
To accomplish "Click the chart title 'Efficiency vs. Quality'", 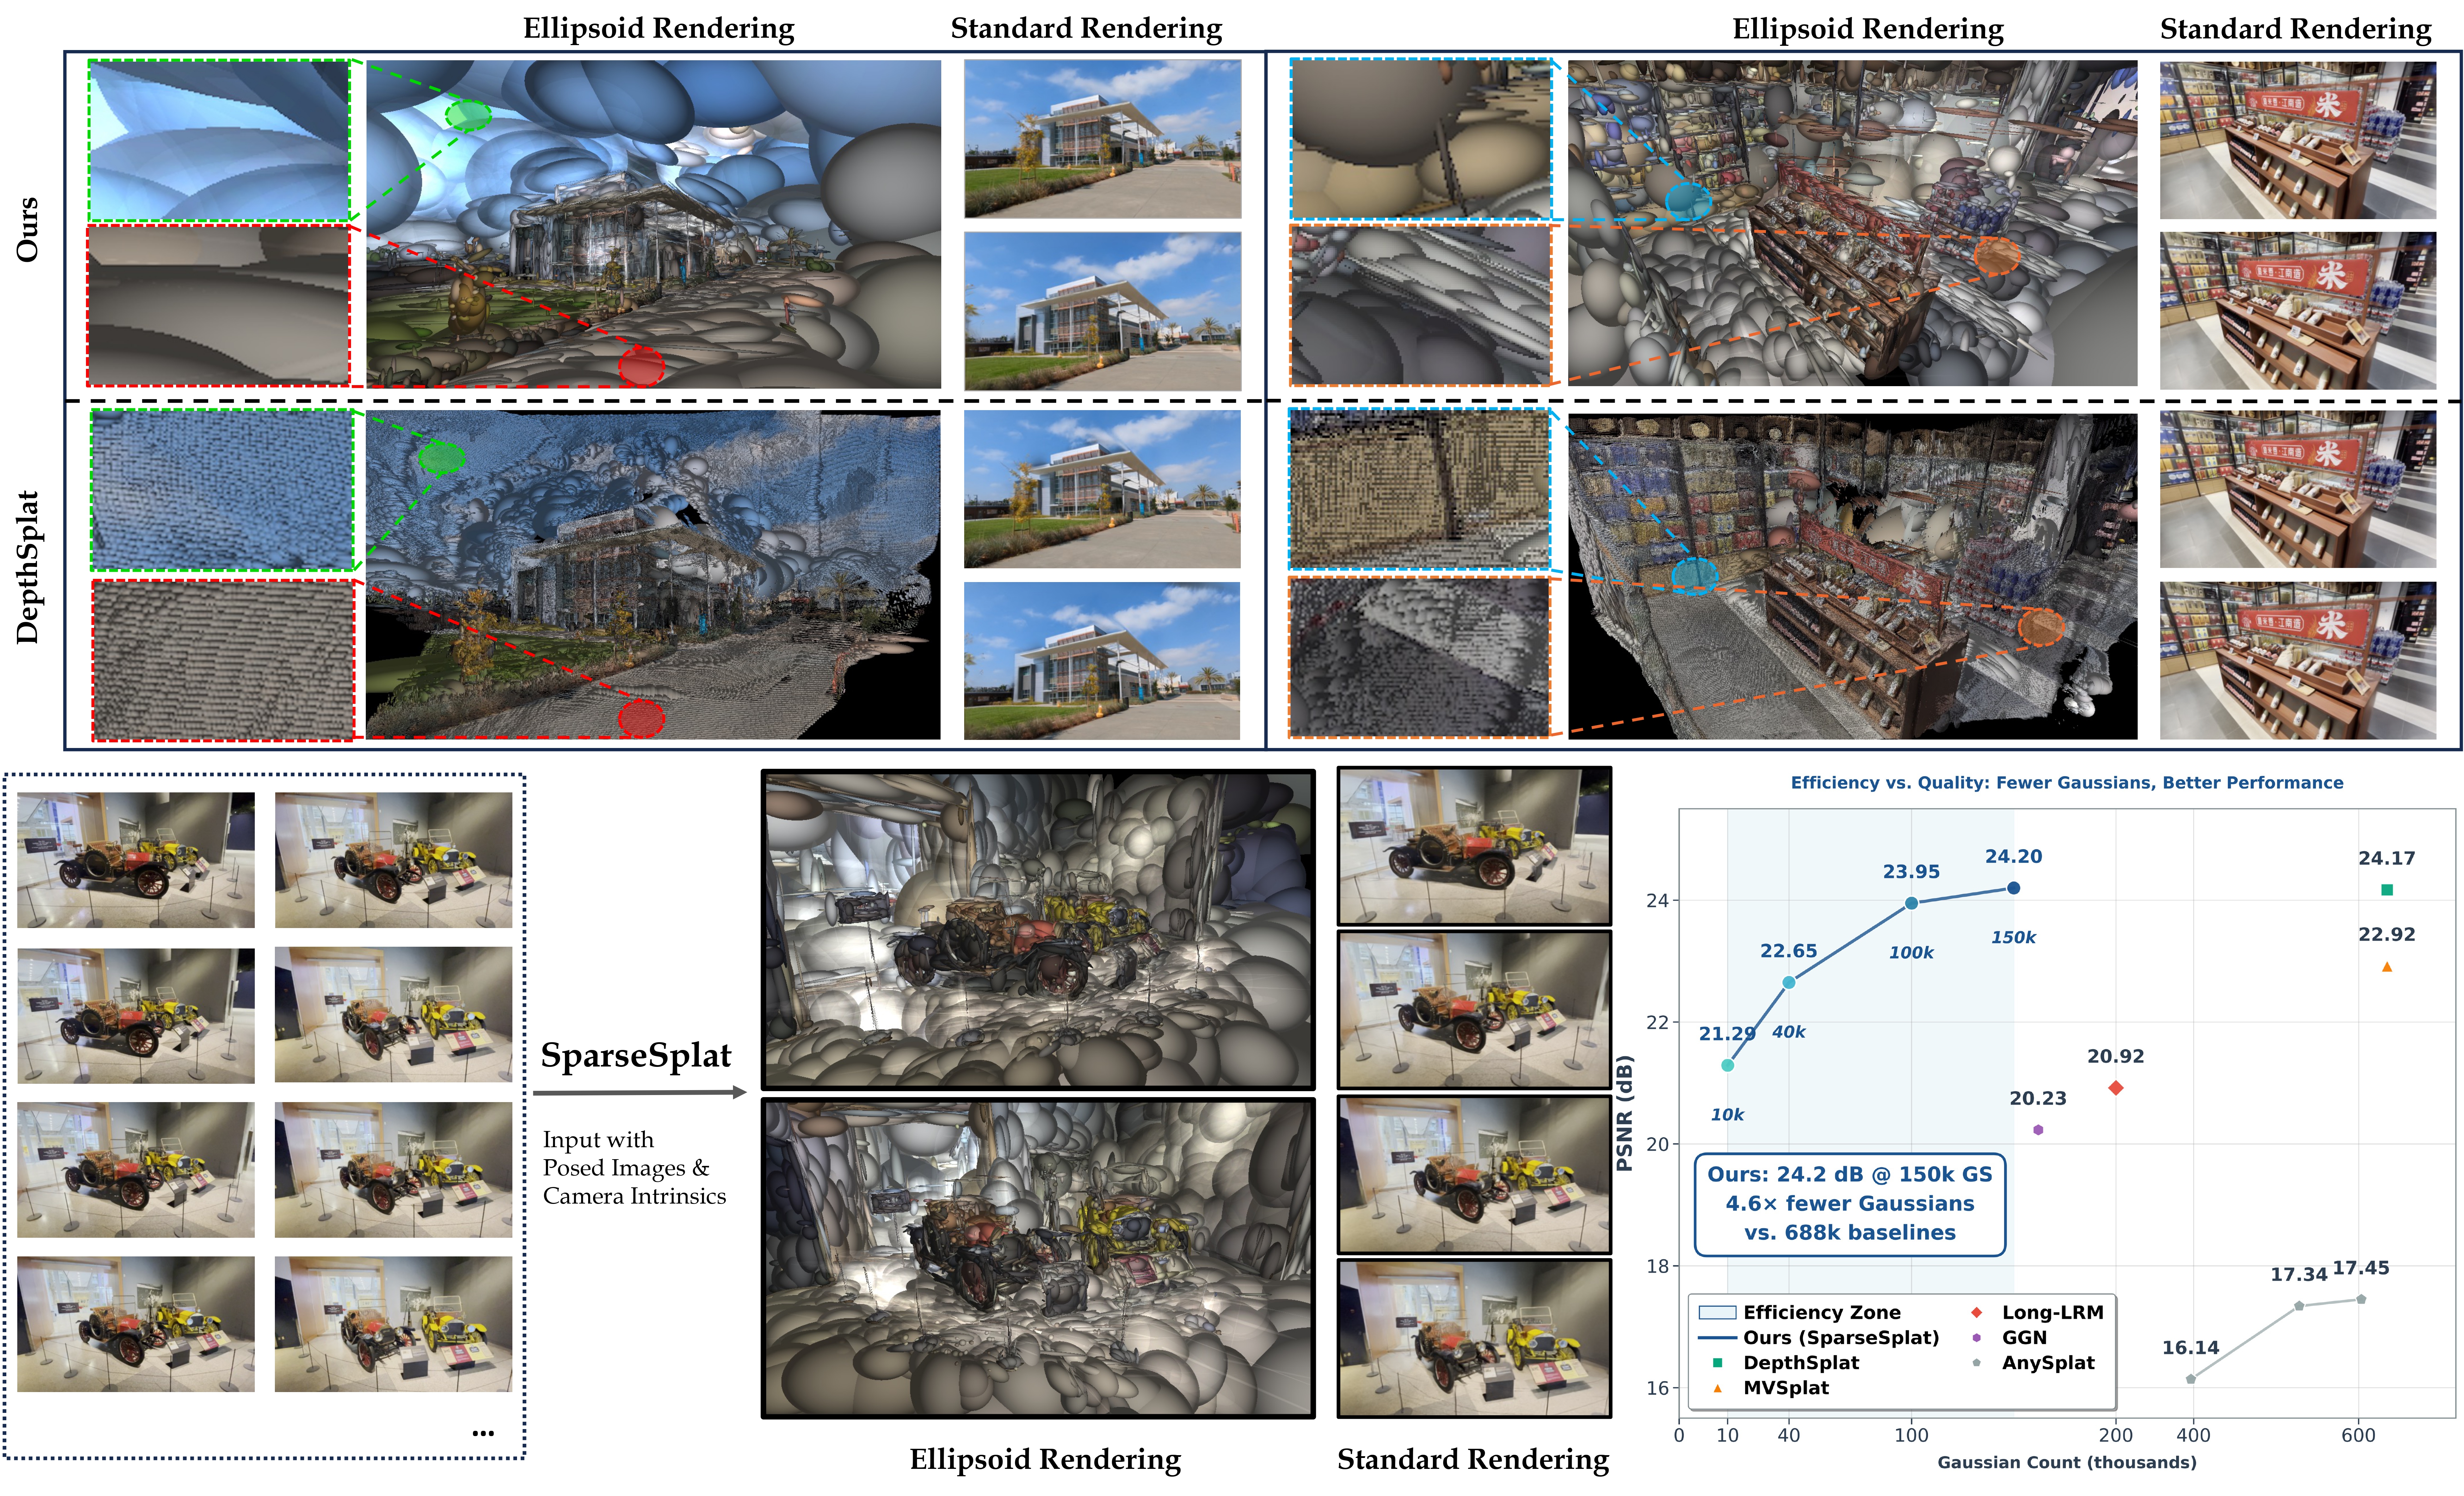I will [2066, 783].
